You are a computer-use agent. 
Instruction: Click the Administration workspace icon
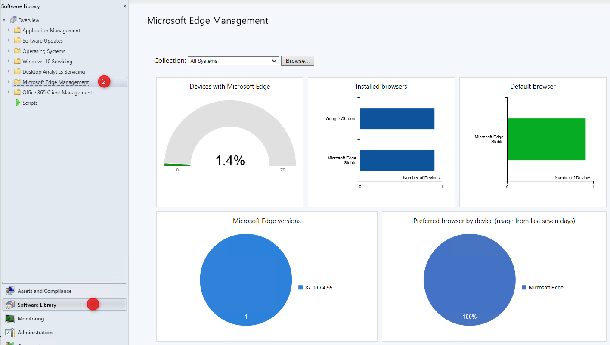10,332
